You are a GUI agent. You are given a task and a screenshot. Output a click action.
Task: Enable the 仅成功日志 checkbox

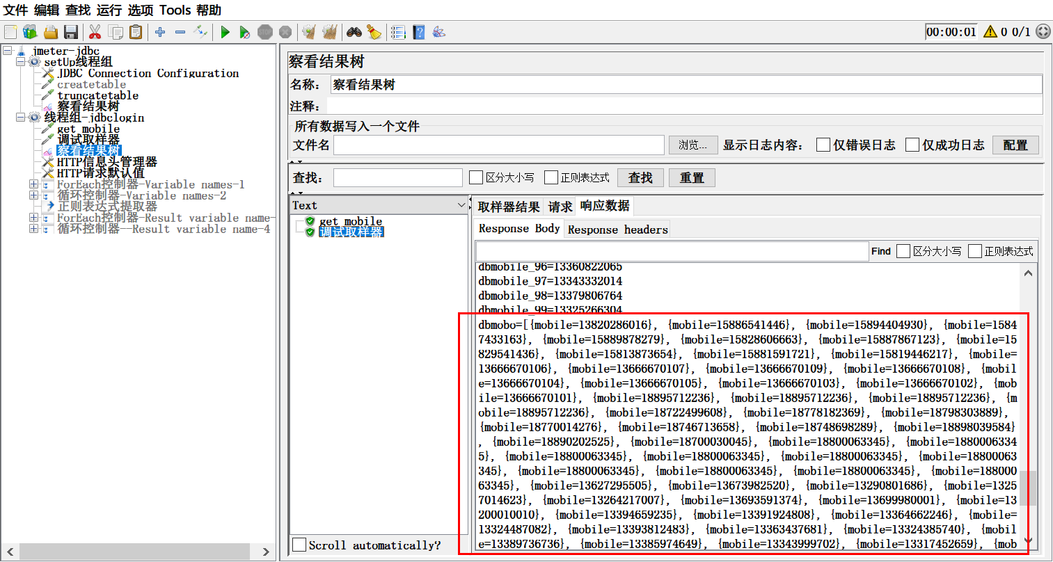(x=912, y=145)
